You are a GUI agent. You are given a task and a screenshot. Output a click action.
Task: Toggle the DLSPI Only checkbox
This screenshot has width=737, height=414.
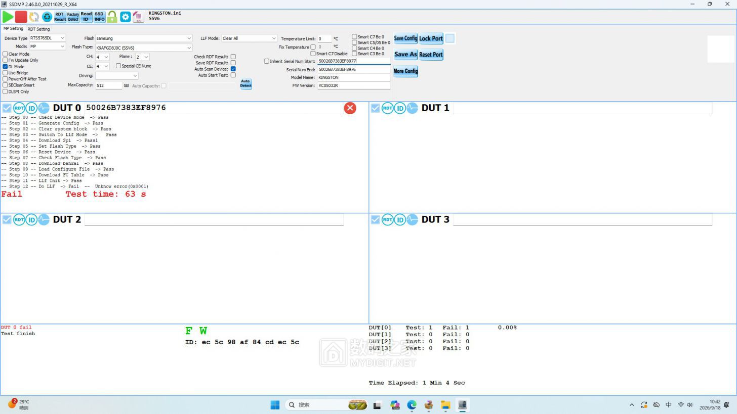click(x=5, y=91)
